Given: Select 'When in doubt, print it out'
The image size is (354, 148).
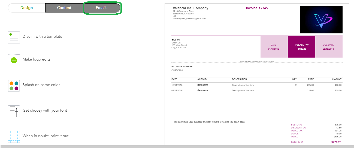Looking at the screenshot, I should 46,136.
